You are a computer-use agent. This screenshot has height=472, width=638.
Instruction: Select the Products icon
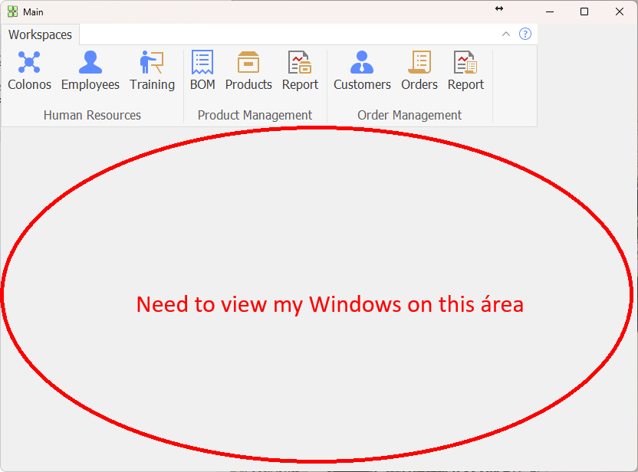tap(248, 70)
